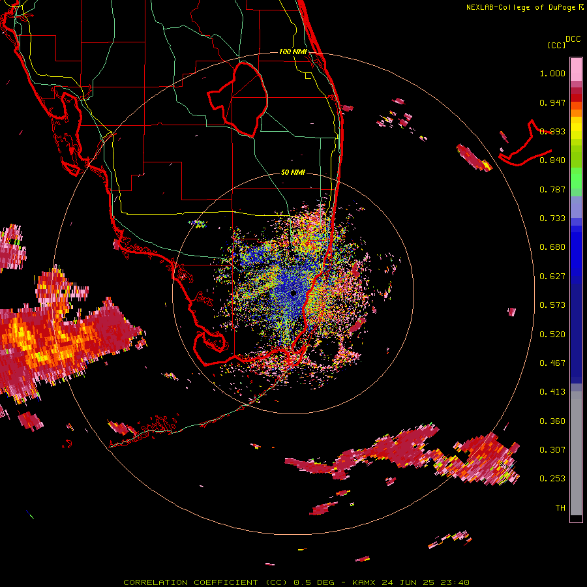Screen dimensions: 587x587
Task: Select the 0.307 legend value
Action: 552,450
